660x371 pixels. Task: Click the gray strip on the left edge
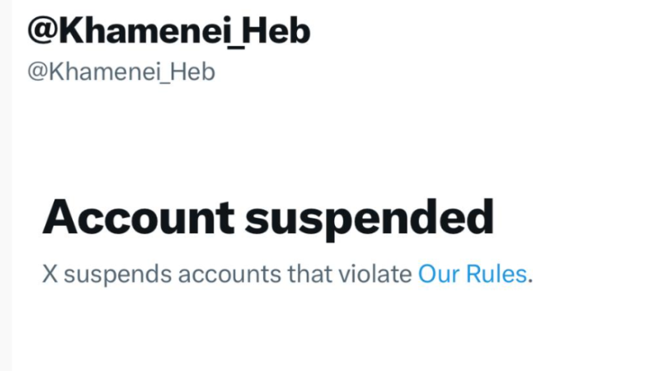tap(6, 185)
